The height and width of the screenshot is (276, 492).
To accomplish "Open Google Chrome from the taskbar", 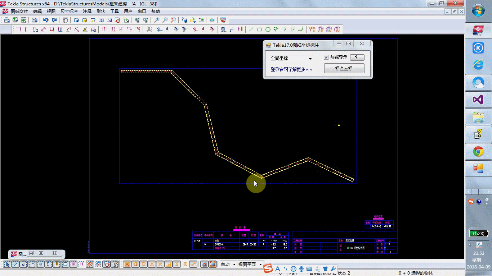I will click(x=478, y=152).
